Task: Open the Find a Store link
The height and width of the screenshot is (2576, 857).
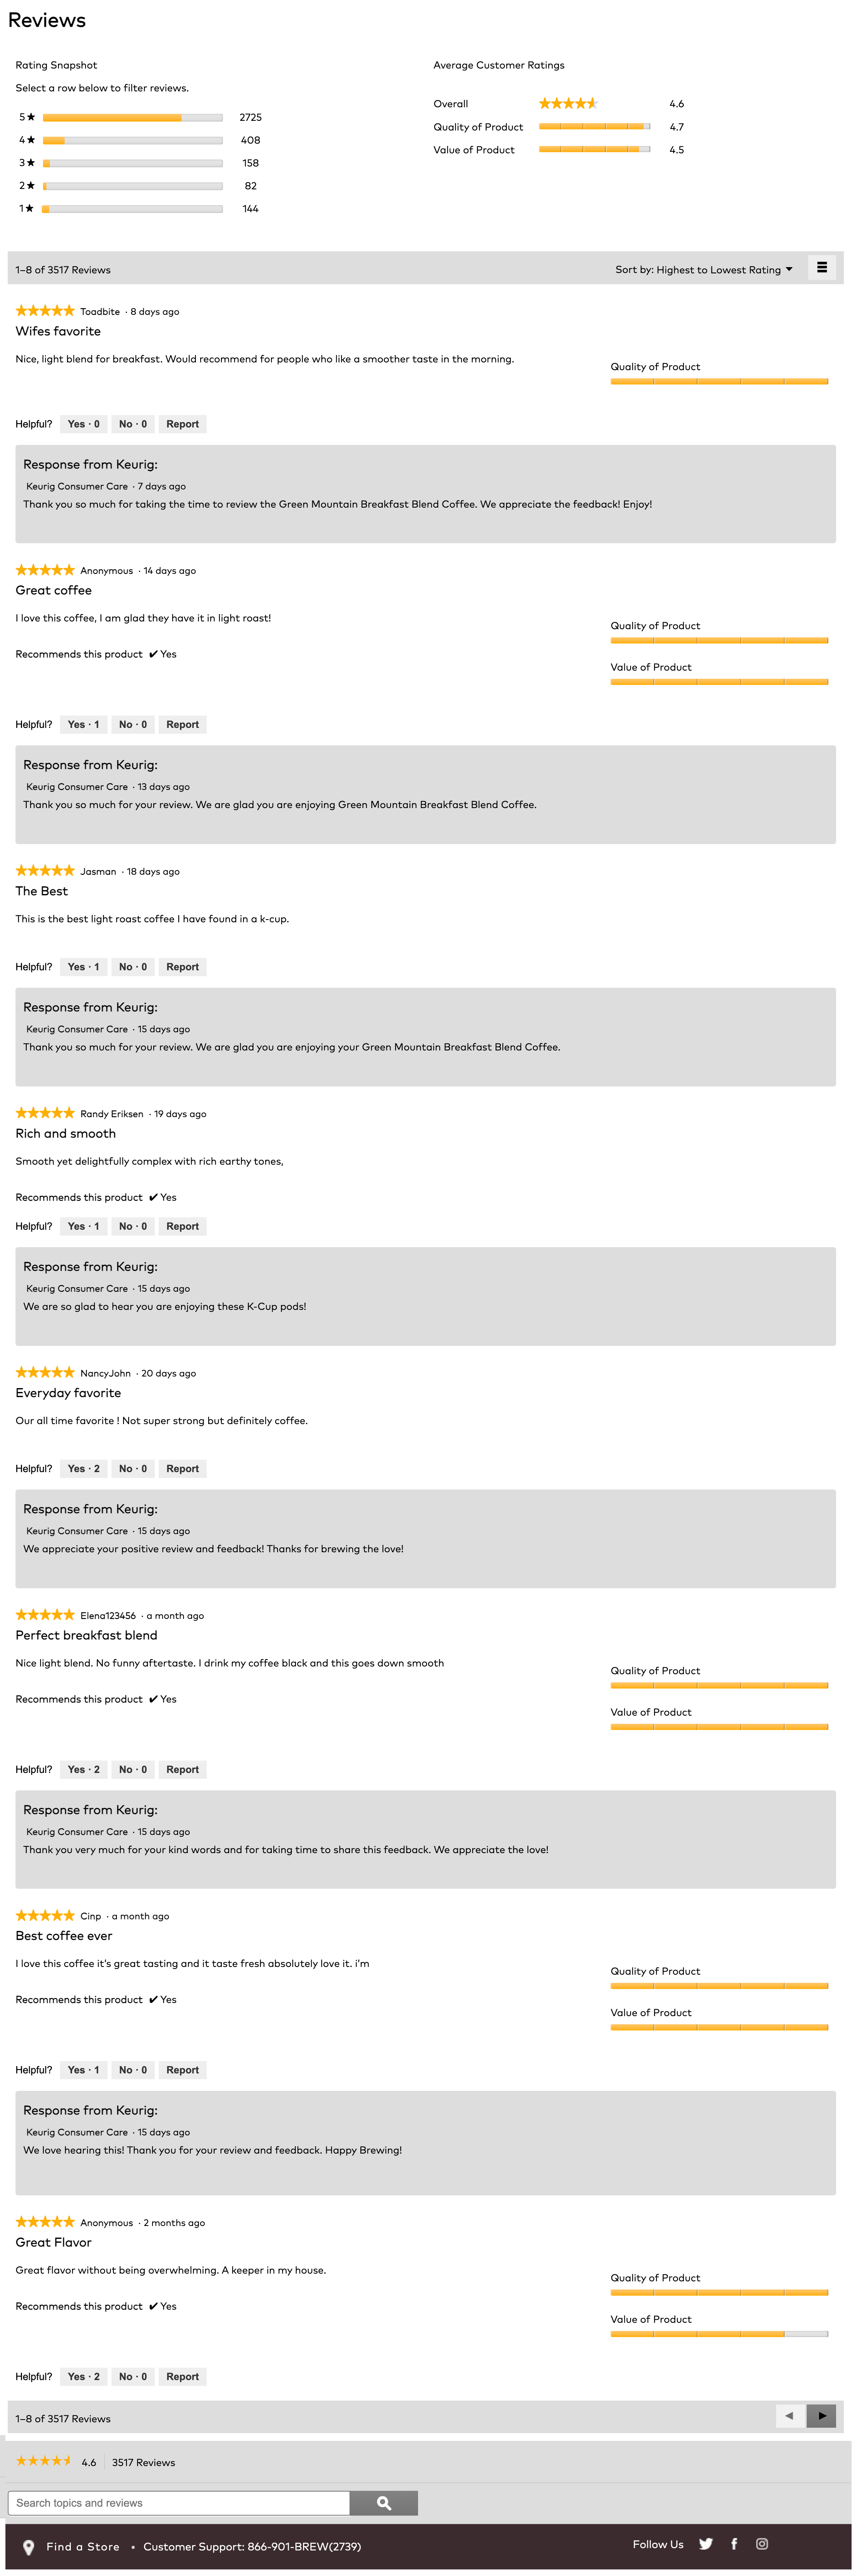Action: point(83,2547)
